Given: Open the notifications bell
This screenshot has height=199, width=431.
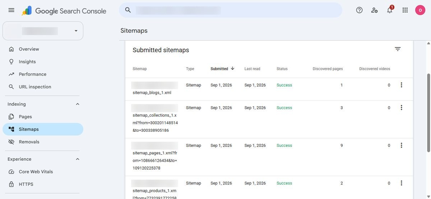Looking at the screenshot, I should pyautogui.click(x=390, y=10).
